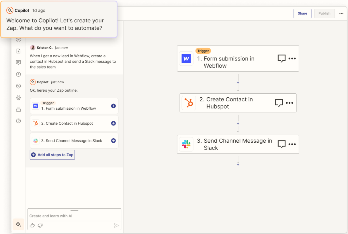Click outline text "3. Send Channel Message in Slack"
Image resolution: width=348 pixels, height=234 pixels.
[72, 141]
